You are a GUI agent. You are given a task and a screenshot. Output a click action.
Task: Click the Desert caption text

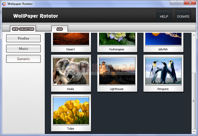[71, 49]
